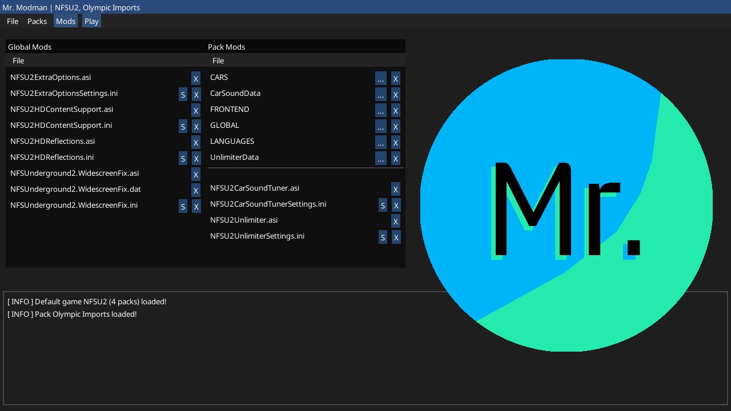Image resolution: width=731 pixels, height=411 pixels.
Task: Delete NFSU2HDContentSupport.ini using X button
Action: [196, 127]
